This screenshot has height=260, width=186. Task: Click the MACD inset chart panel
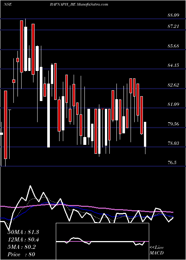point(102,241)
